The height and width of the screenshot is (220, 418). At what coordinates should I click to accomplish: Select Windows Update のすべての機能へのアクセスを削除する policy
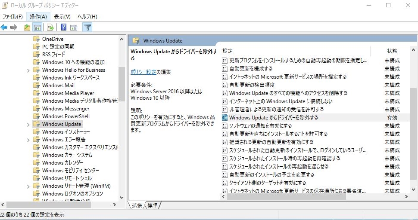click(288, 93)
